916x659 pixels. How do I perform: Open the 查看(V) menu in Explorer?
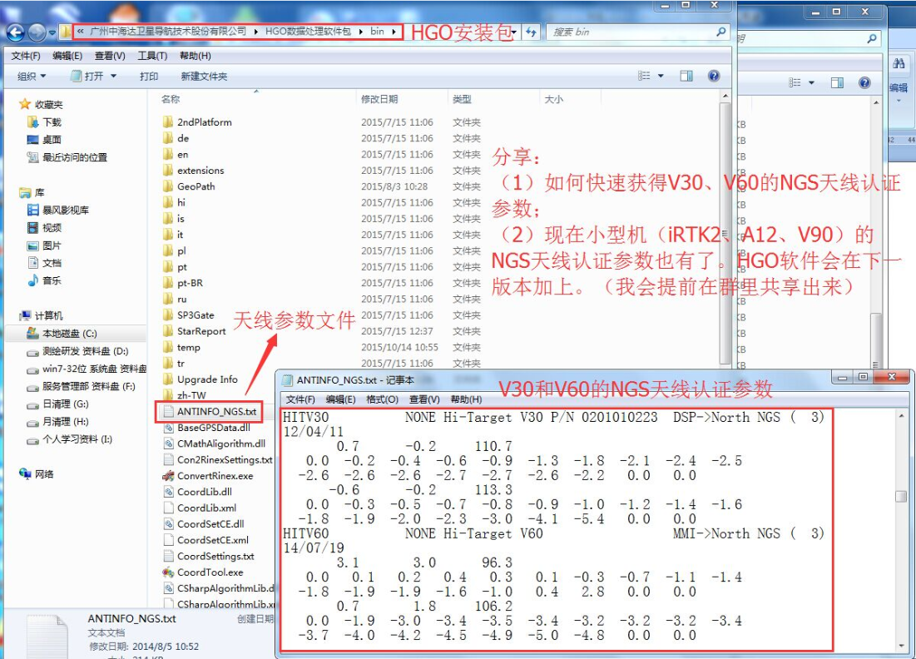pyautogui.click(x=110, y=56)
